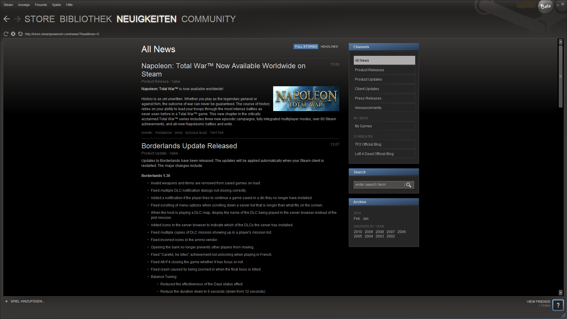Screen dimensions: 567x319
Task: Open the Product Updates channel
Action: tap(384, 79)
